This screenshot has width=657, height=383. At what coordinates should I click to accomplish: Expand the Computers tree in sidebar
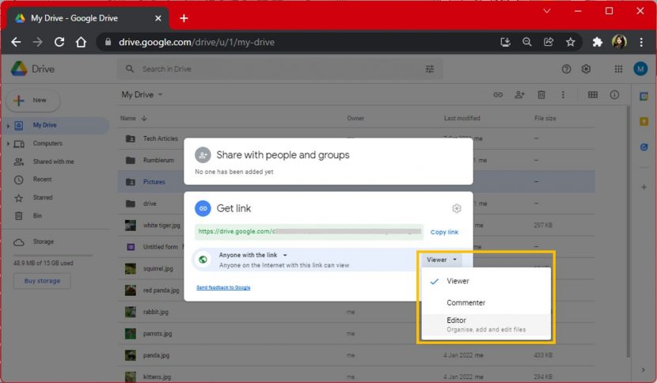pyautogui.click(x=8, y=144)
